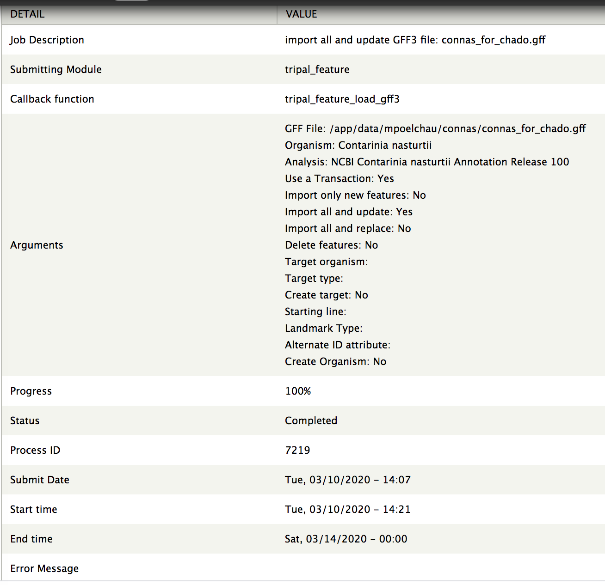Select the Submit Date value 14:07
This screenshot has height=585, width=605.
coord(348,480)
